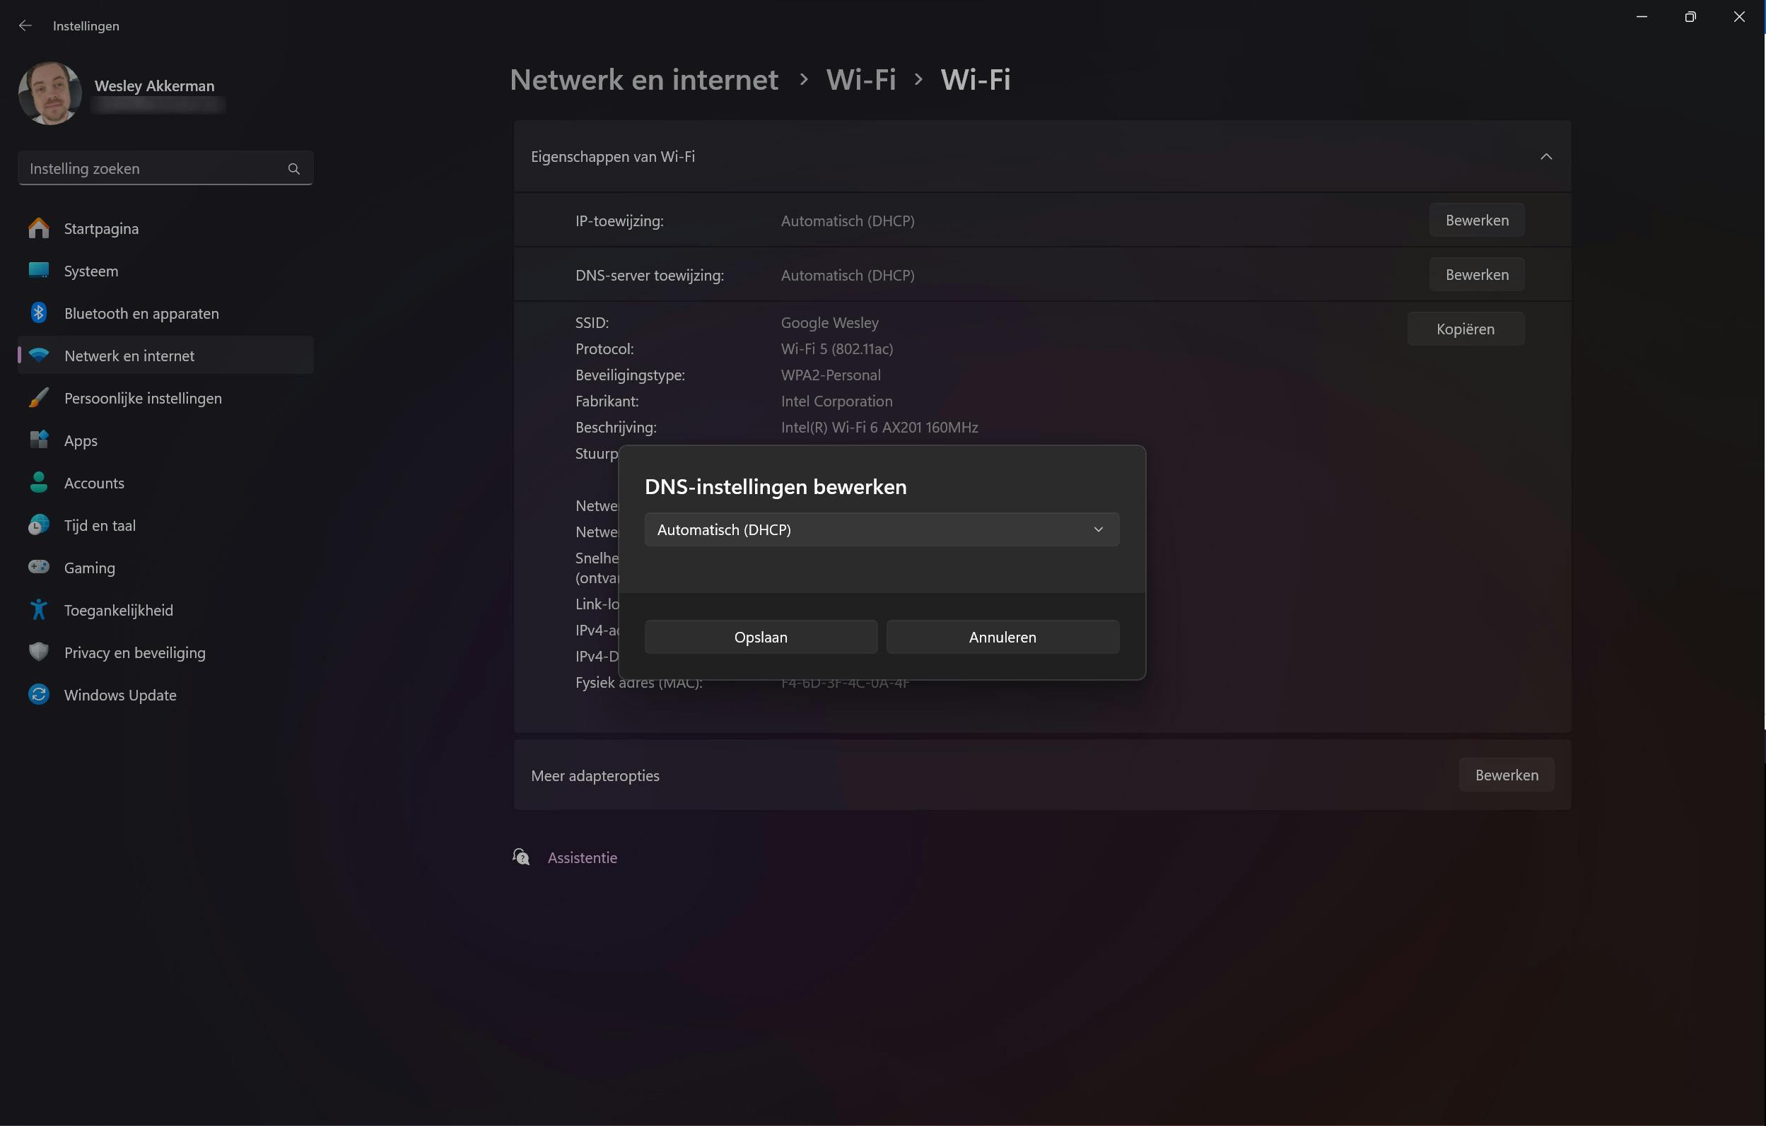Viewport: 1766px width, 1126px height.
Task: Go to Accounts in sidebar
Action: click(x=94, y=483)
